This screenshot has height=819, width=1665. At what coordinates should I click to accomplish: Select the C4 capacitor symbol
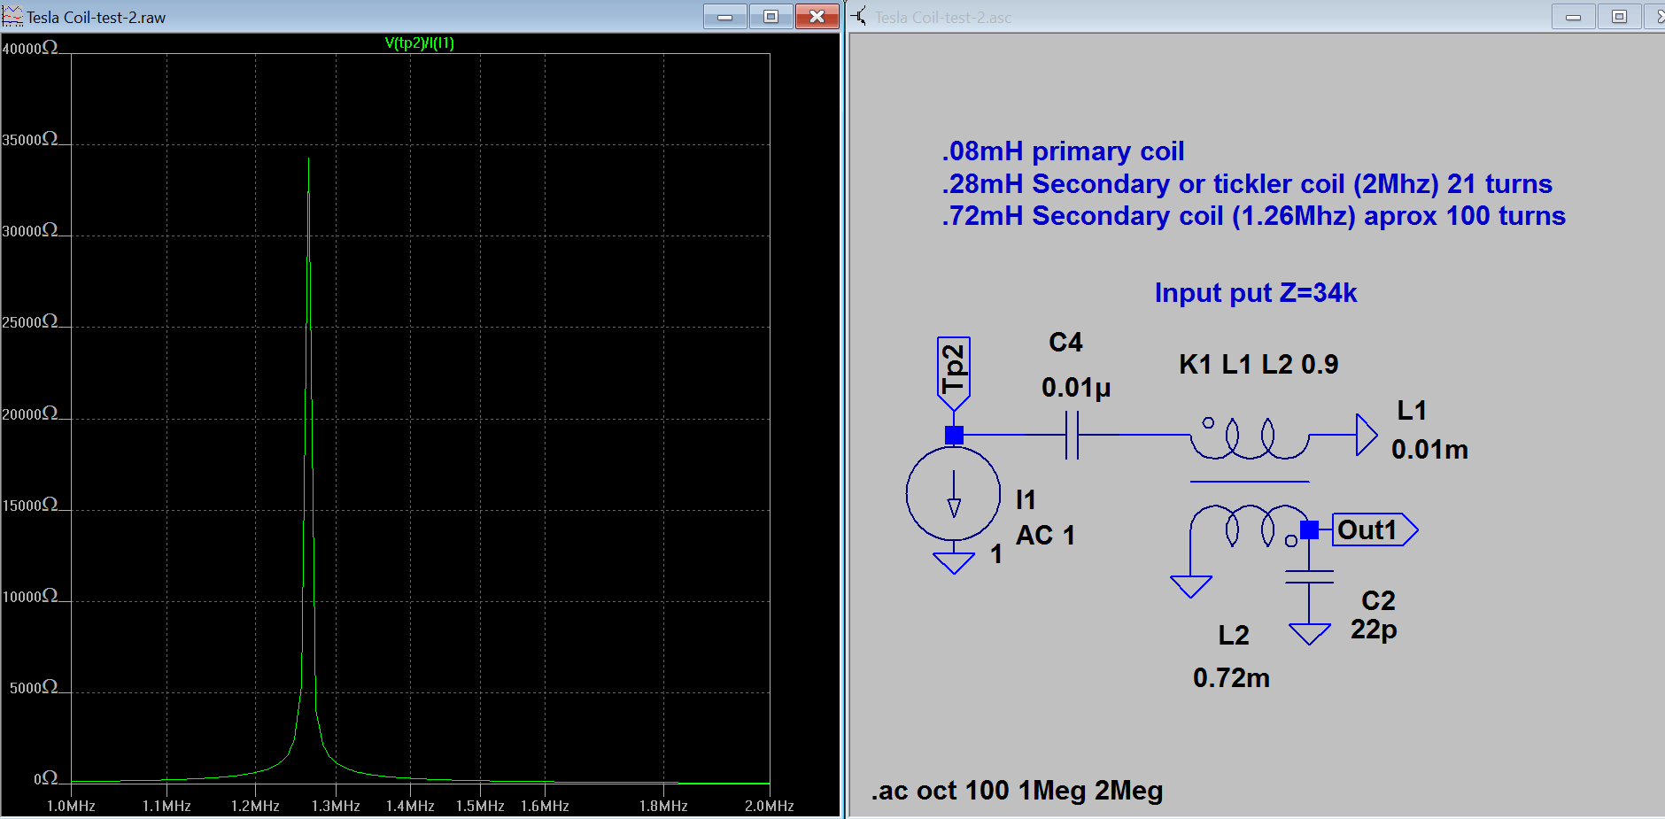click(1072, 435)
